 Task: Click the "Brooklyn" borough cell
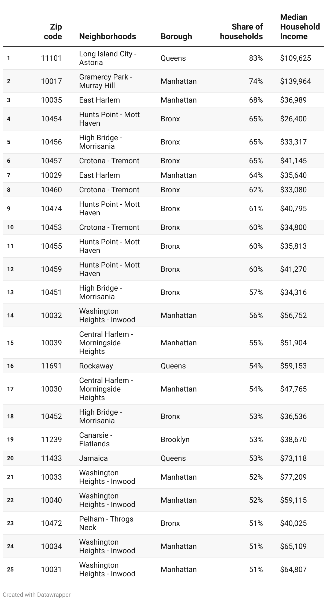[x=175, y=439]
